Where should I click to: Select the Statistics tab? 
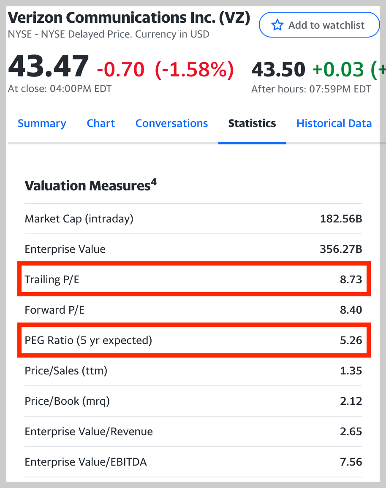coord(252,124)
